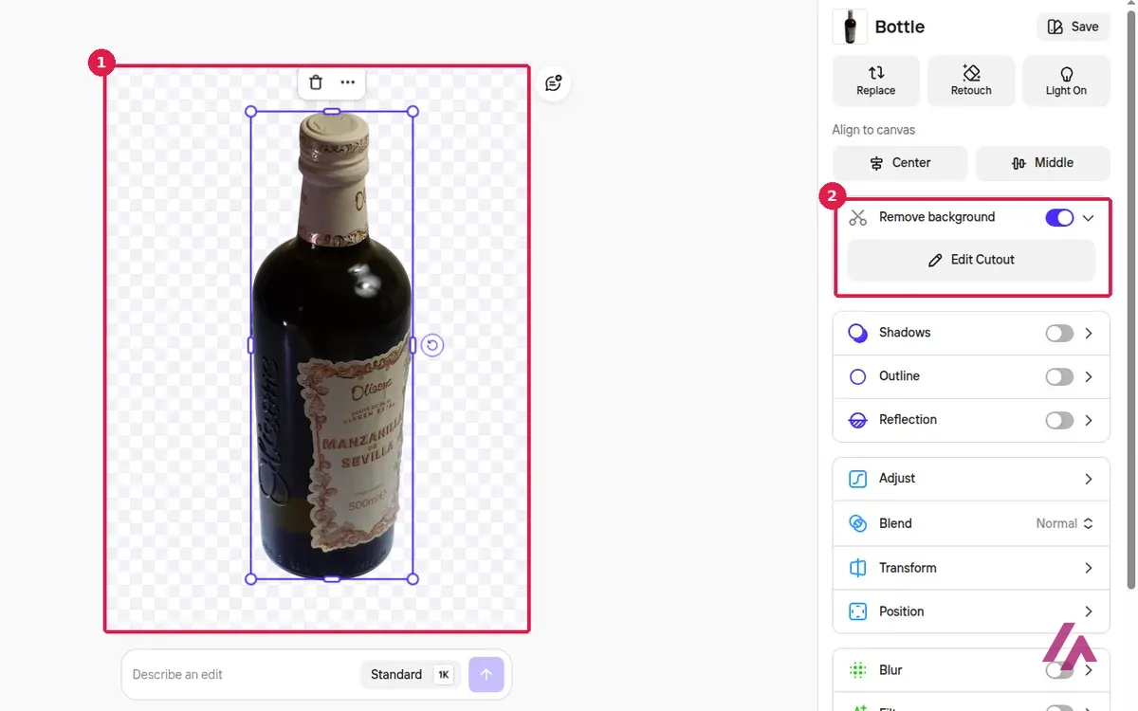
Task: Click the Shadows icon
Action: pyautogui.click(x=858, y=333)
